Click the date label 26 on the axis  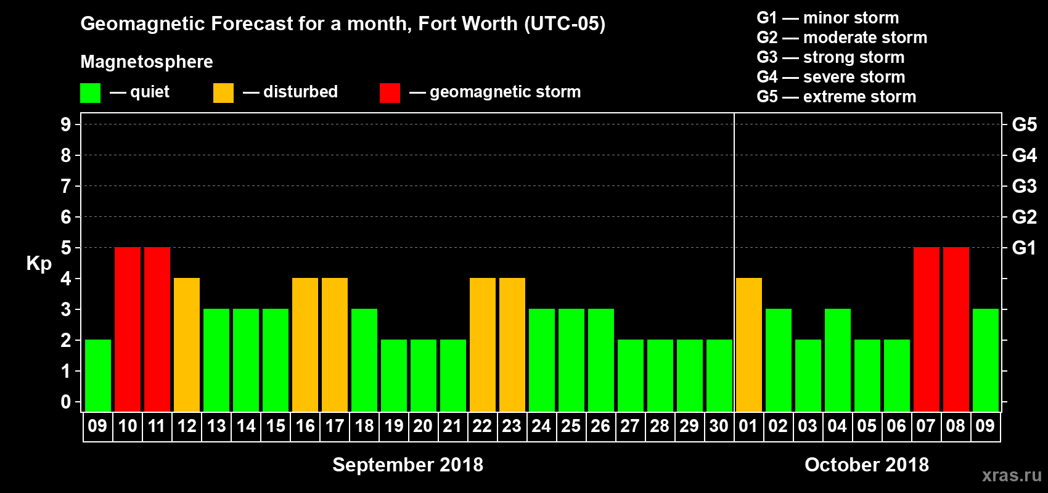tap(601, 426)
